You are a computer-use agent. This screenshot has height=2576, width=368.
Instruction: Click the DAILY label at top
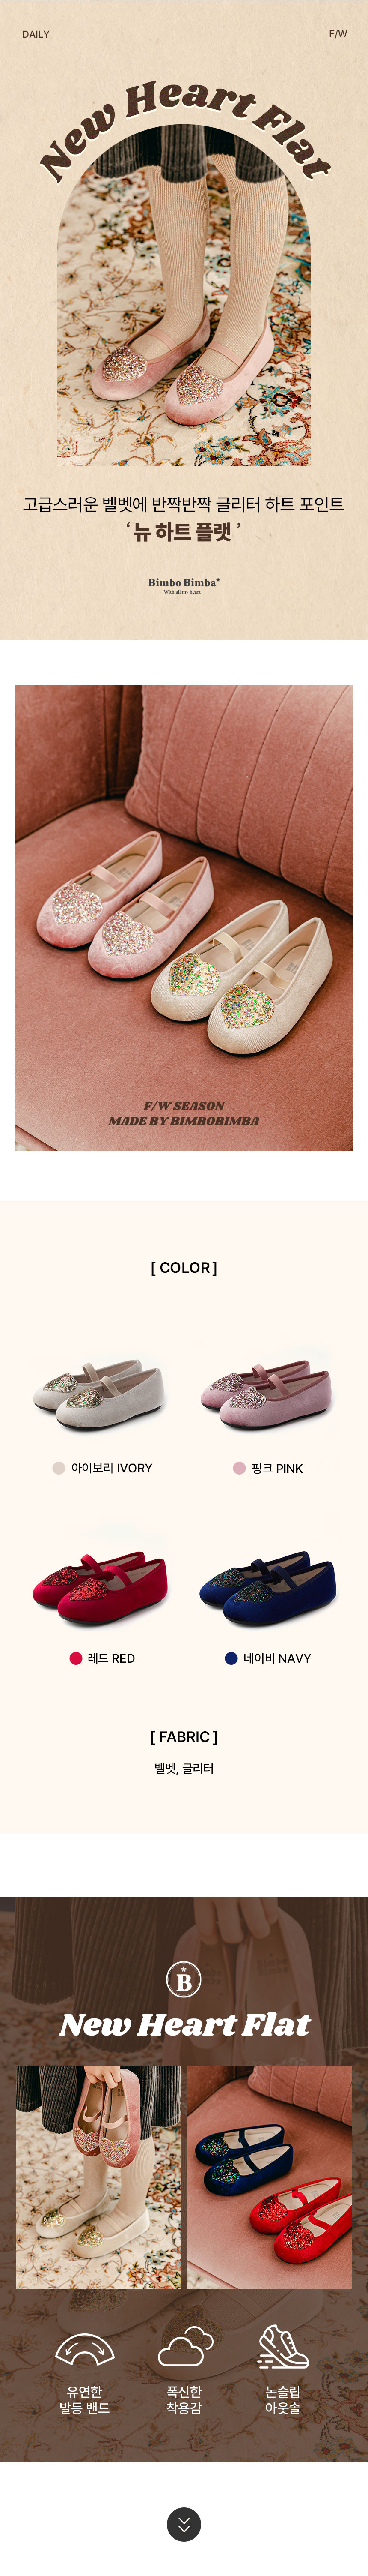click(x=36, y=34)
